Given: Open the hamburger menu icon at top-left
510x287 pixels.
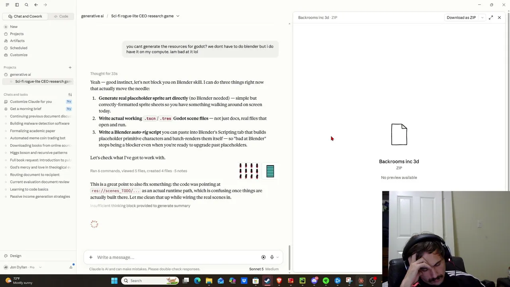Looking at the screenshot, I should click(x=7, y=5).
